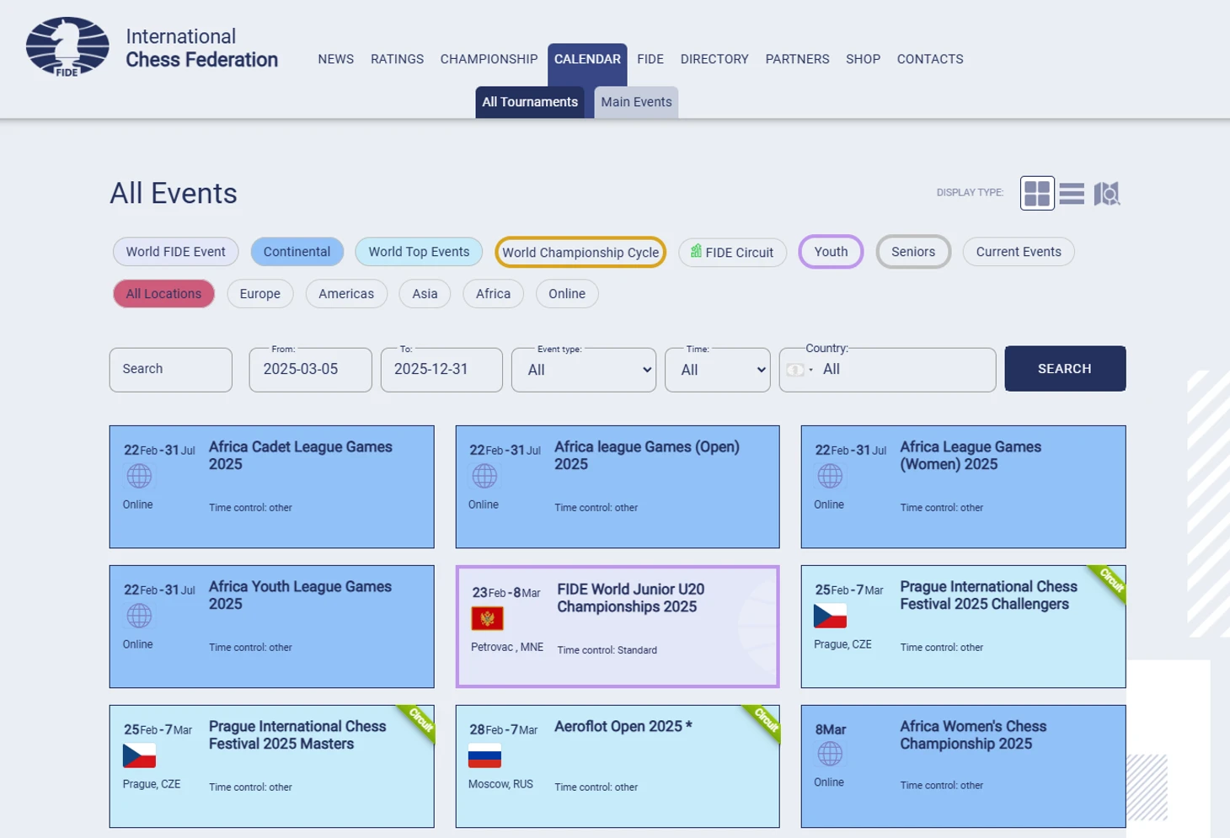Screen dimensions: 1230x838
Task: Click globe icon on Africa Cadet League card
Action: pos(139,477)
